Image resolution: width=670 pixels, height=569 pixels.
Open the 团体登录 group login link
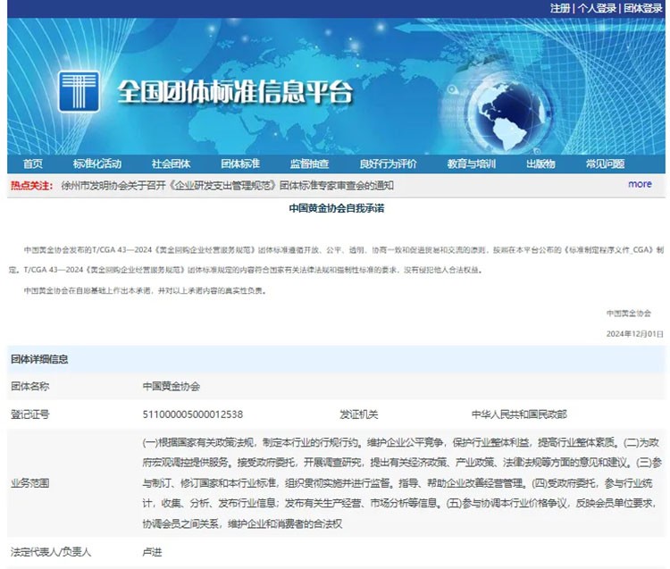[x=642, y=8]
